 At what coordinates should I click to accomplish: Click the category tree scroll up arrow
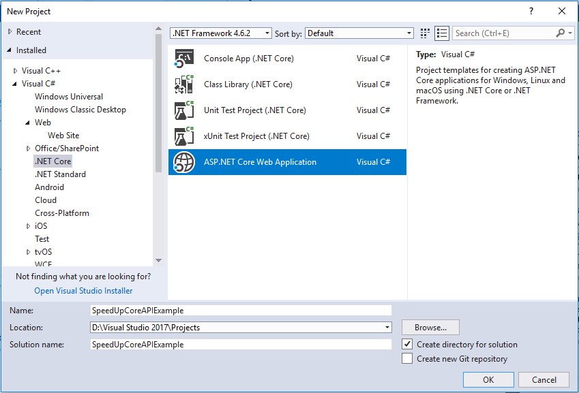coord(158,29)
